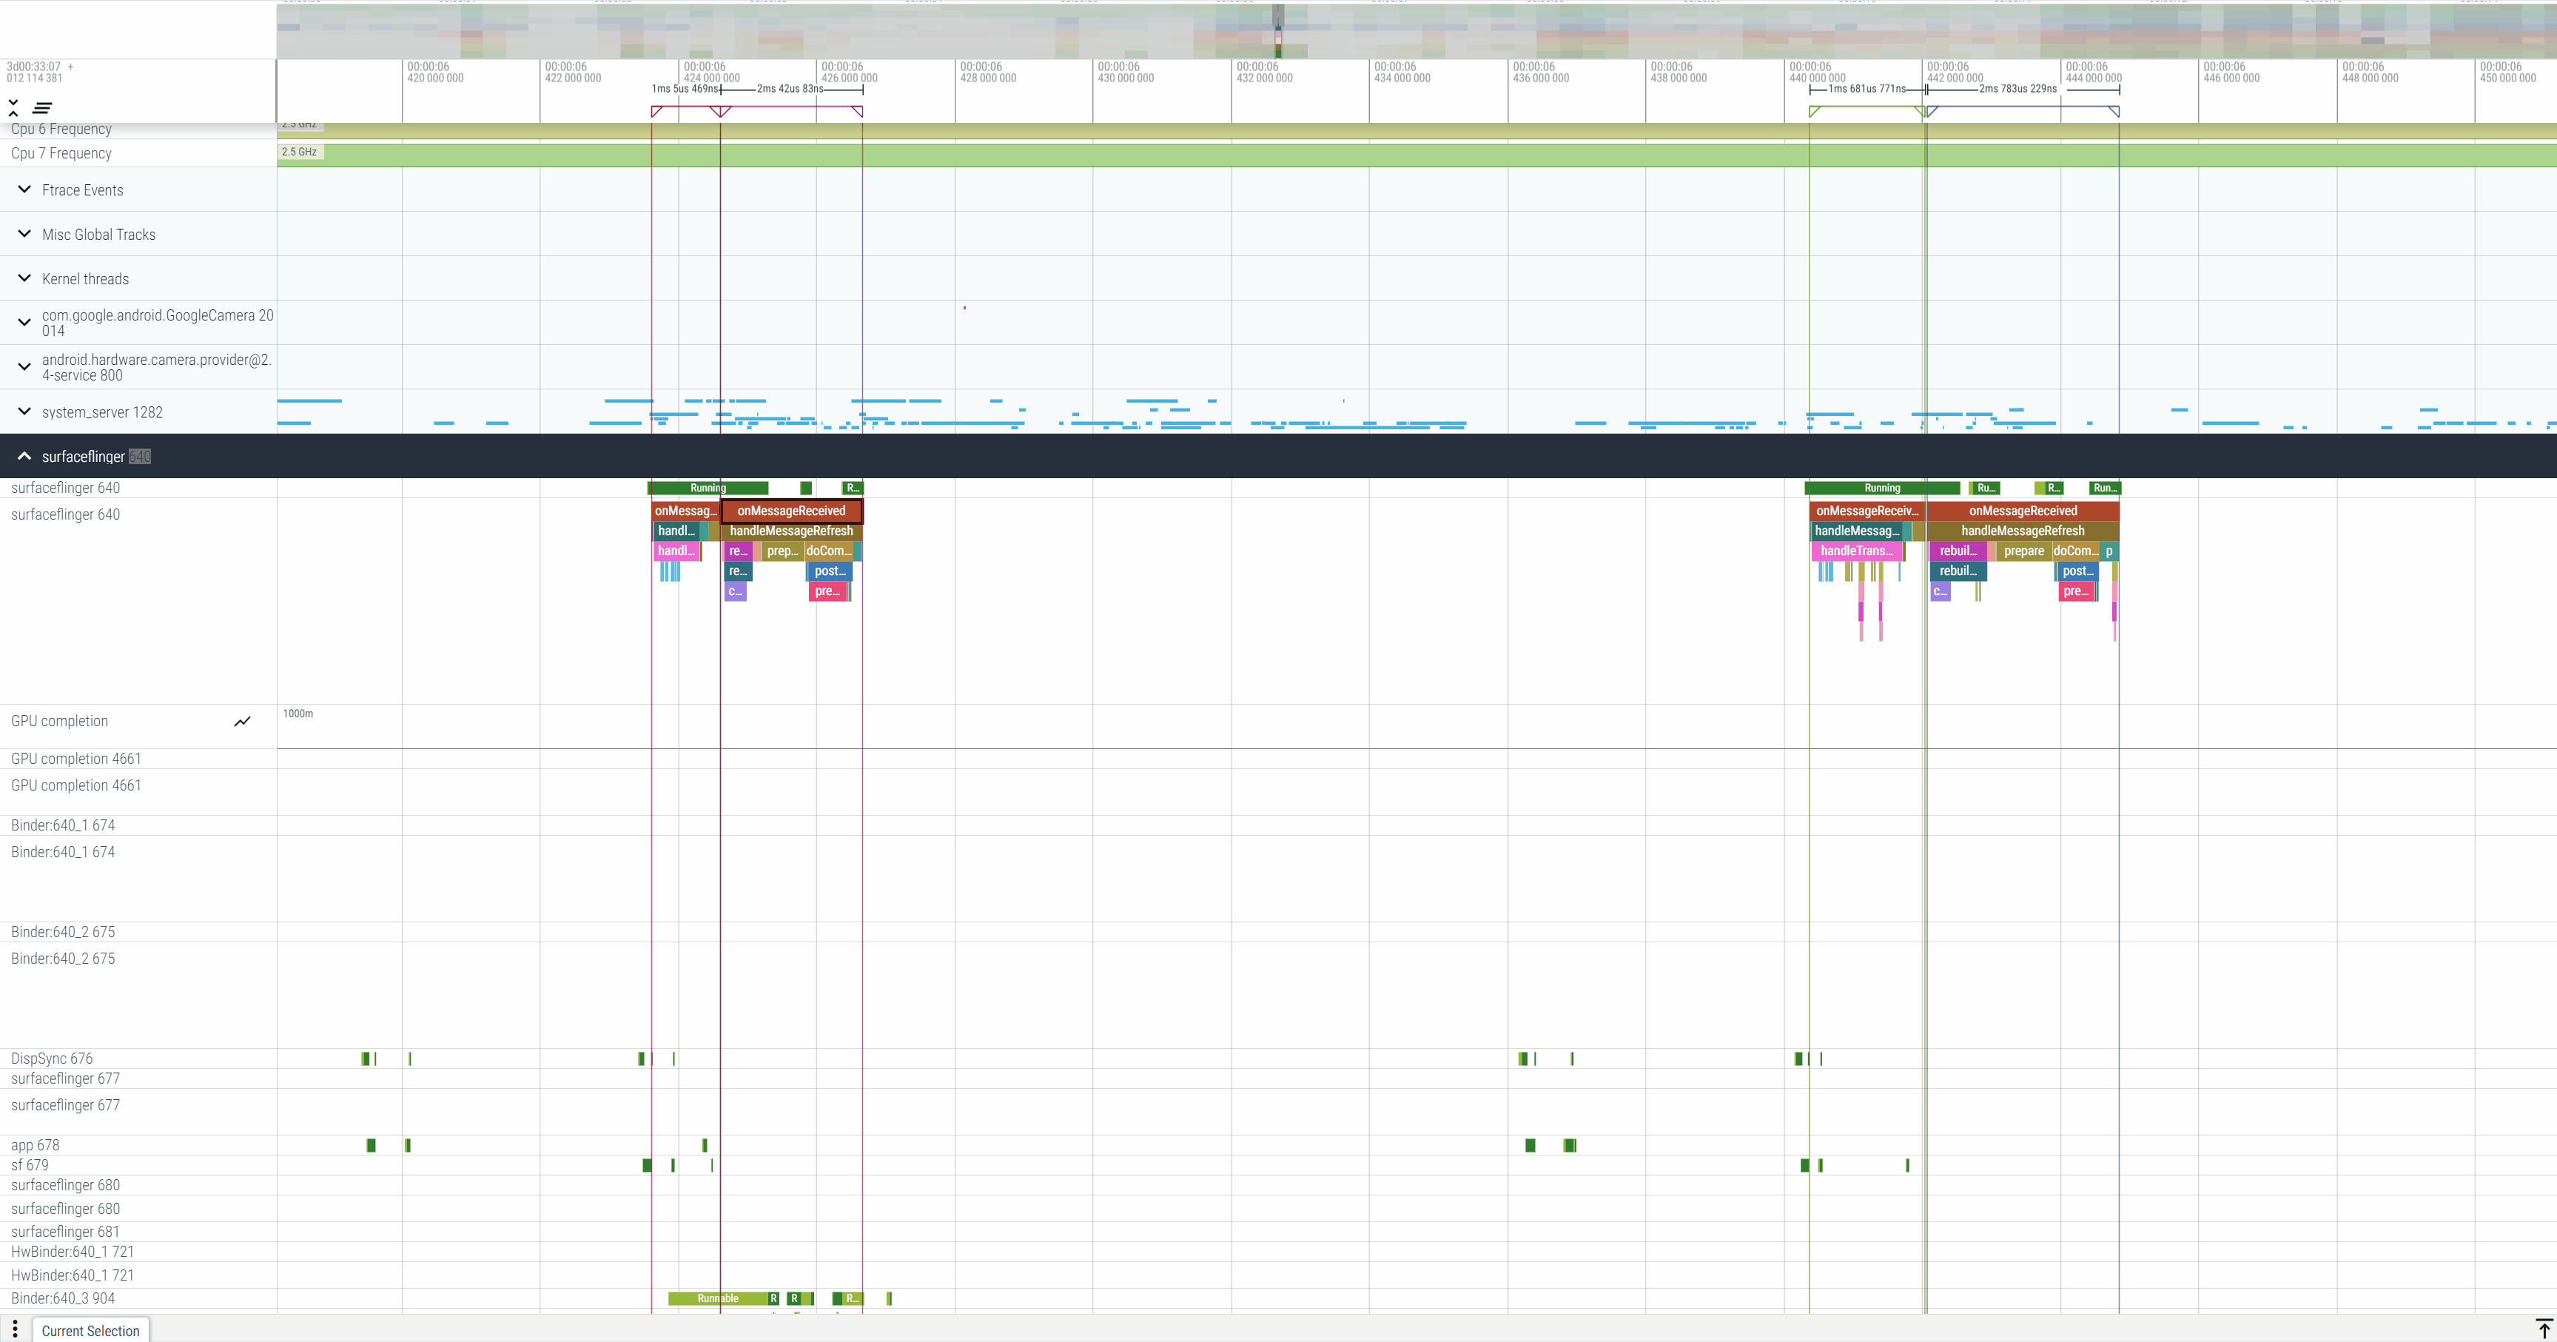Select the handleTrans... pink slice

pos(1856,551)
